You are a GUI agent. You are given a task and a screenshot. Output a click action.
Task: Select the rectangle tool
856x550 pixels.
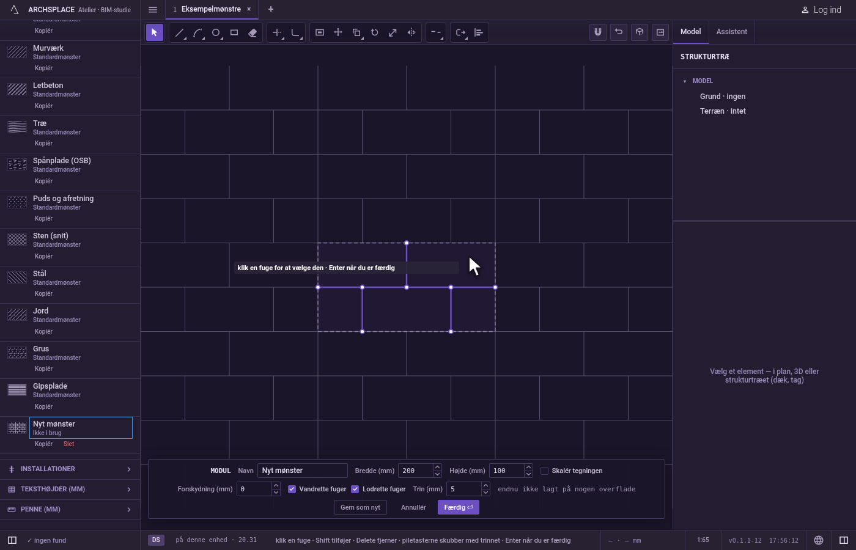point(234,32)
